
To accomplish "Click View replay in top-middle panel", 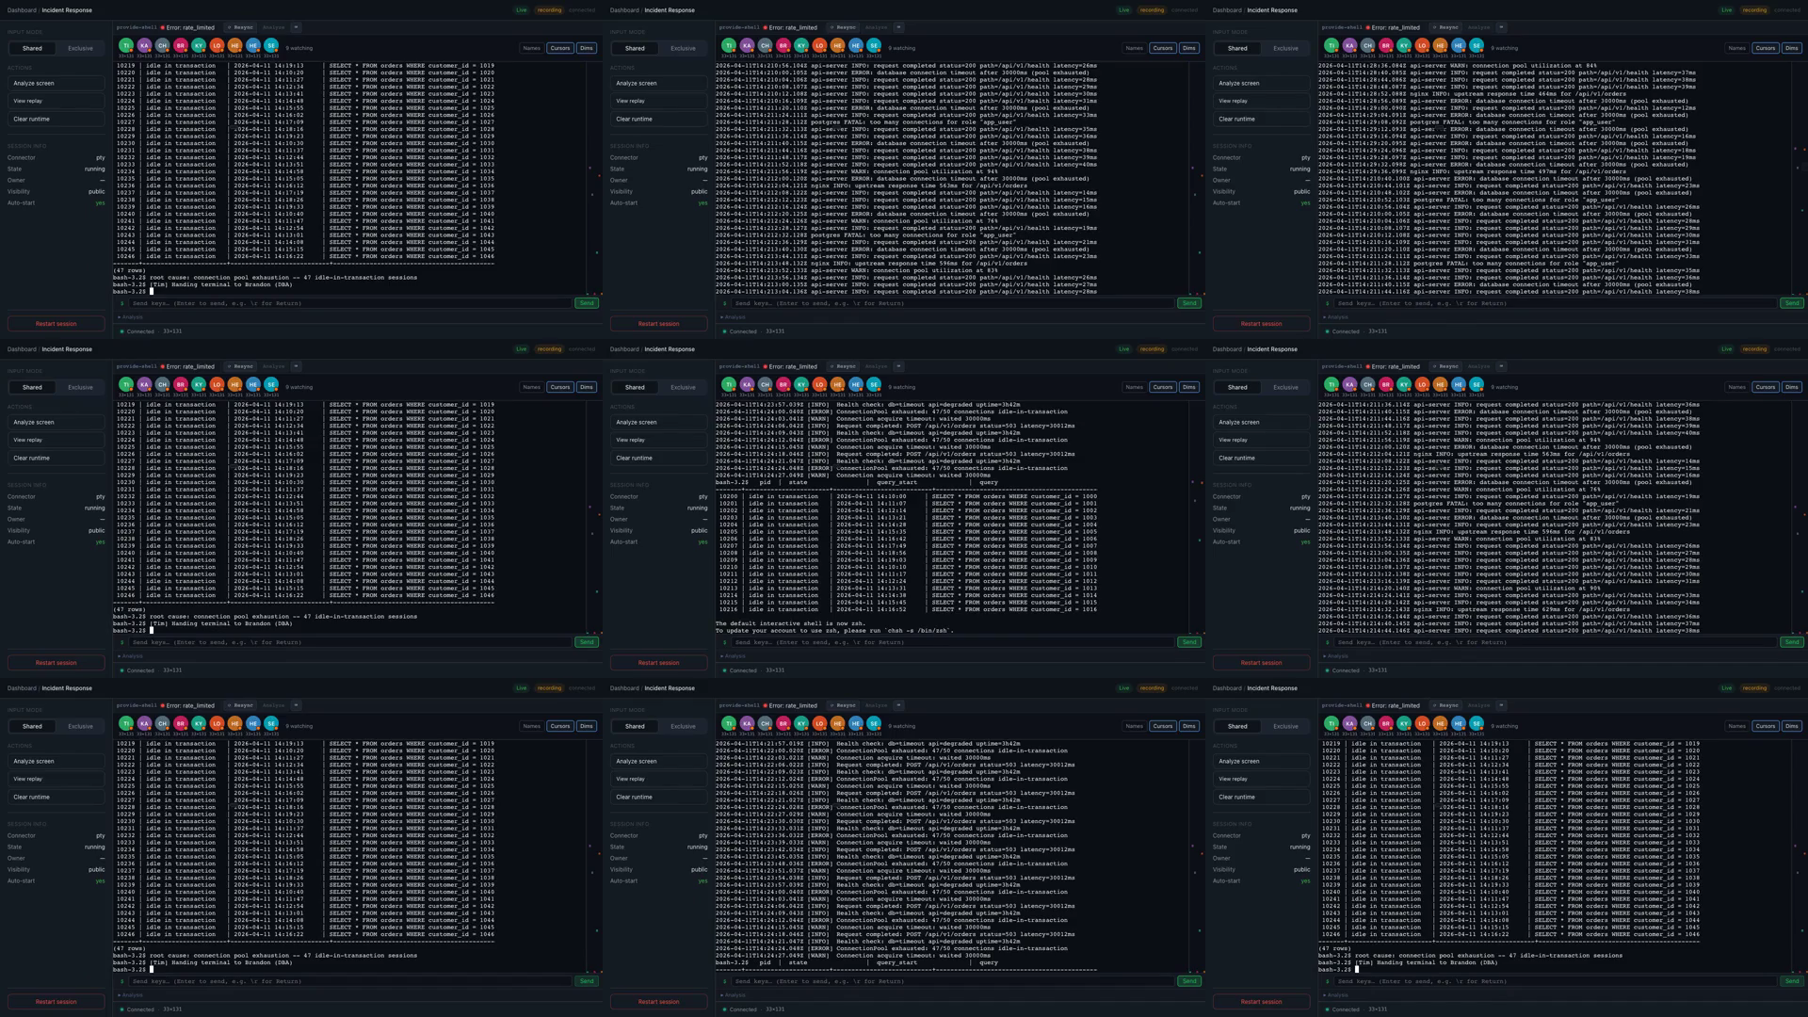I will click(658, 101).
